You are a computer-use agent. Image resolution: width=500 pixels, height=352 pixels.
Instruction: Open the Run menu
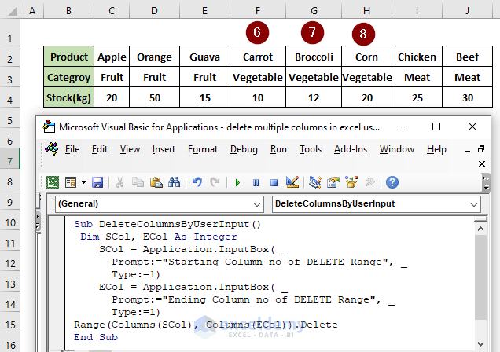point(278,149)
